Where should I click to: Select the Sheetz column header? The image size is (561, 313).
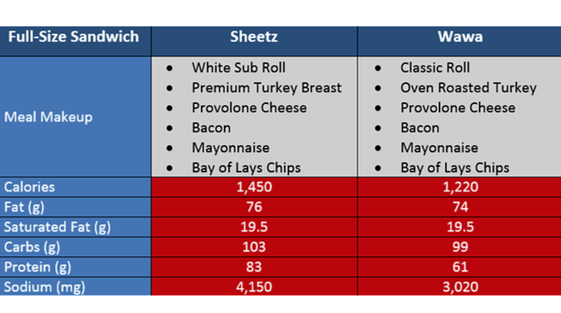[x=254, y=36]
